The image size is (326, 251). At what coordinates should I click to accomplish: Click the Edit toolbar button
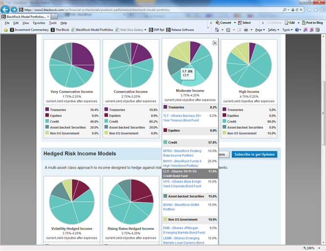[290, 23]
